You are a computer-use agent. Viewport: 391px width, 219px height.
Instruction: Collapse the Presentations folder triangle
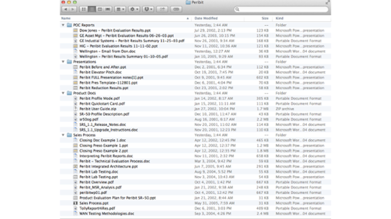pyautogui.click(x=63, y=62)
